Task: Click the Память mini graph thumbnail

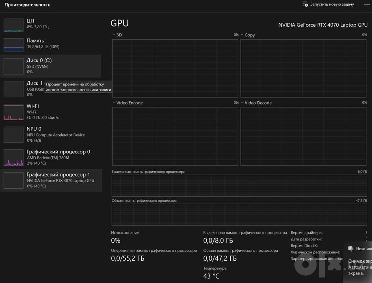Action: pyautogui.click(x=13, y=45)
